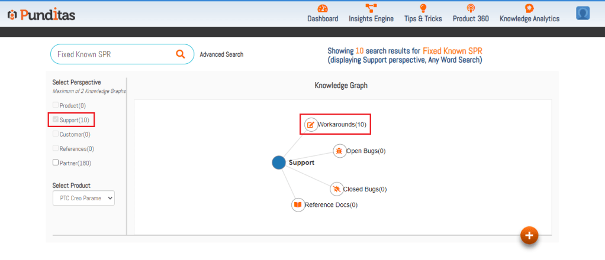Click the Workarounds node edit icon
The image size is (605, 260).
click(x=311, y=125)
